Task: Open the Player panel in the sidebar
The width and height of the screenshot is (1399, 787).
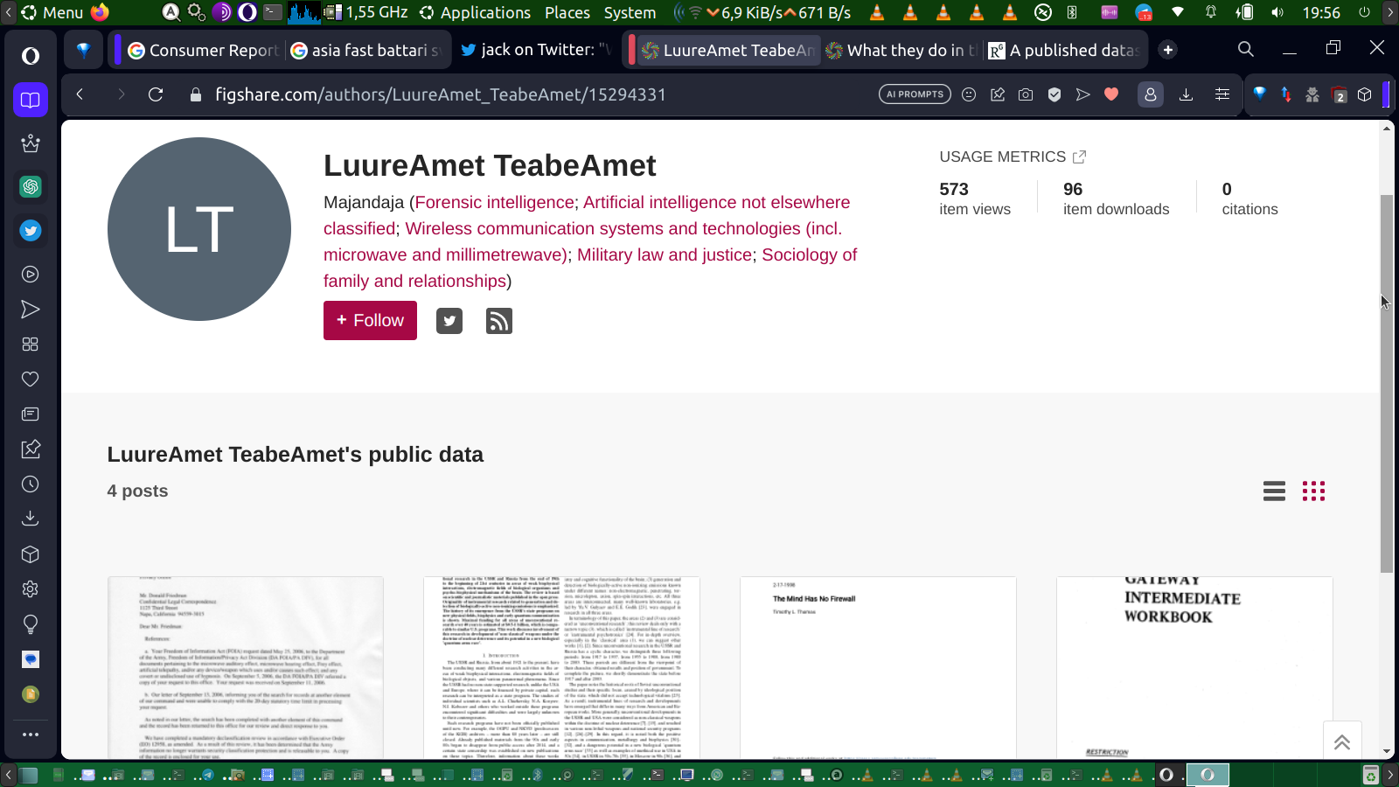Action: click(x=31, y=275)
